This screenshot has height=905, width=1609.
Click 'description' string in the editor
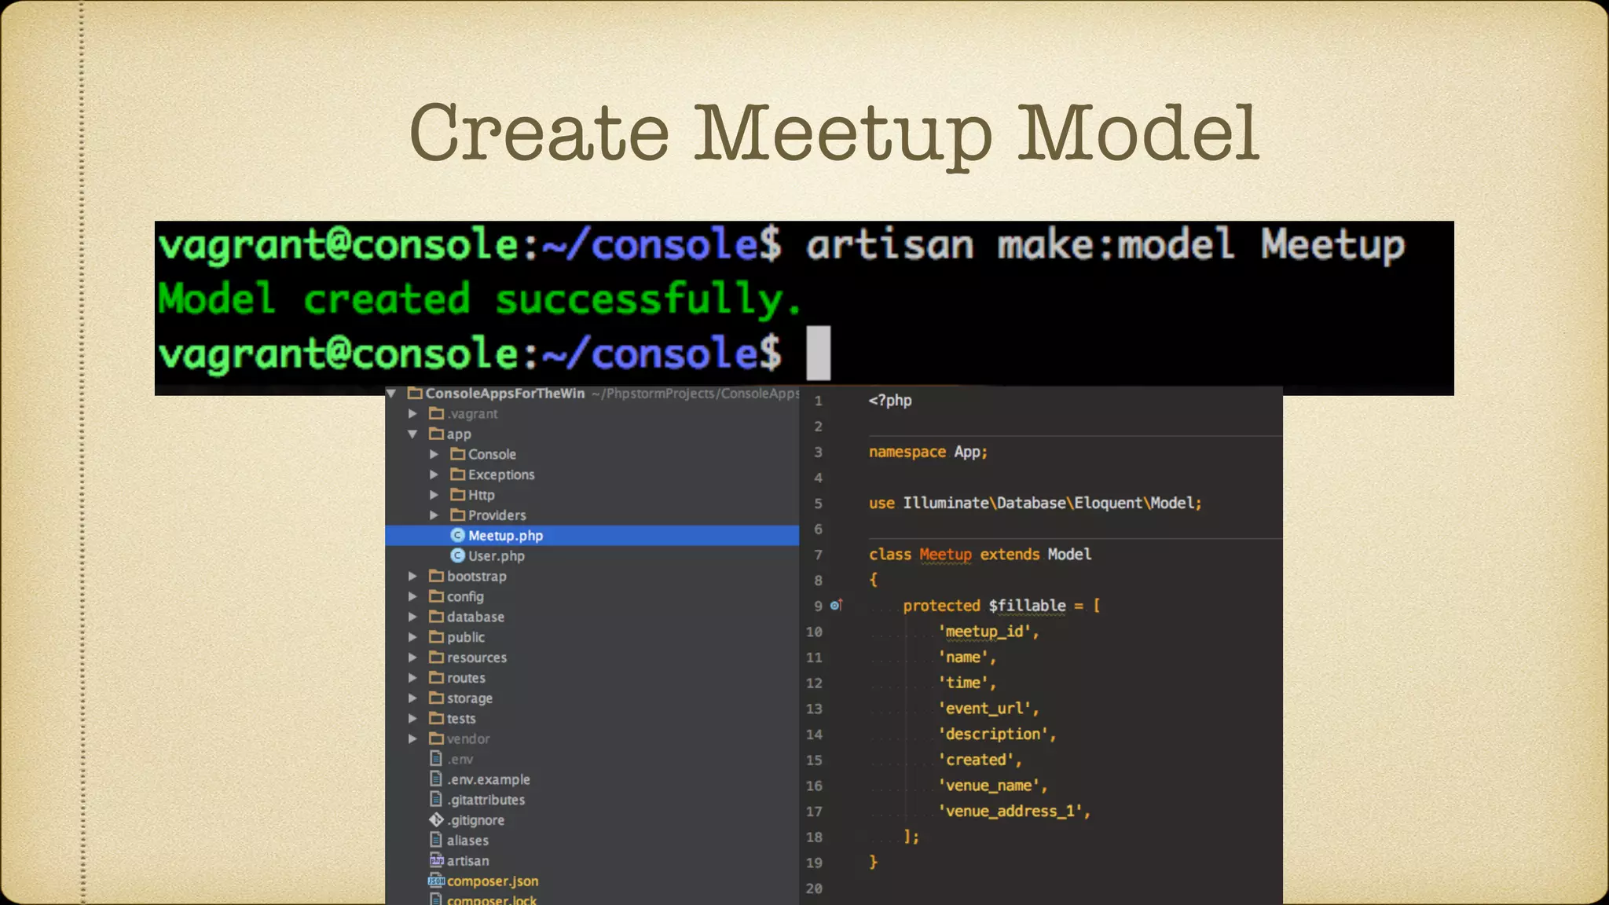993,734
